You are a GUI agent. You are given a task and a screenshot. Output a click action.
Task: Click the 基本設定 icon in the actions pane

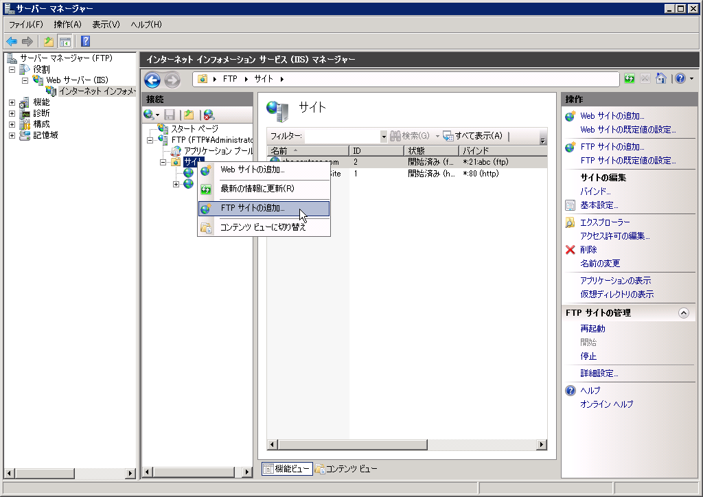tap(571, 206)
